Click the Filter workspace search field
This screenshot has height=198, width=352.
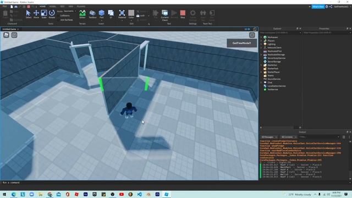click(x=280, y=33)
